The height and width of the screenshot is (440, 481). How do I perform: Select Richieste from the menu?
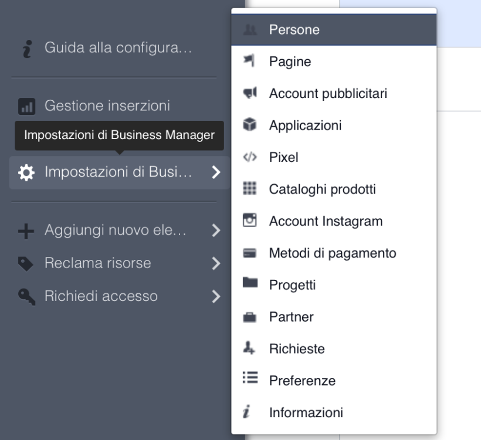click(297, 348)
